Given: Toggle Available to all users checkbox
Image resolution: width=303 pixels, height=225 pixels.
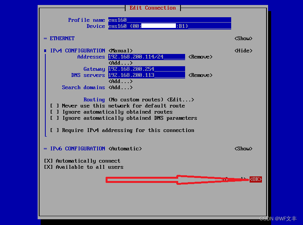Looking at the screenshot, I should tap(83, 167).
